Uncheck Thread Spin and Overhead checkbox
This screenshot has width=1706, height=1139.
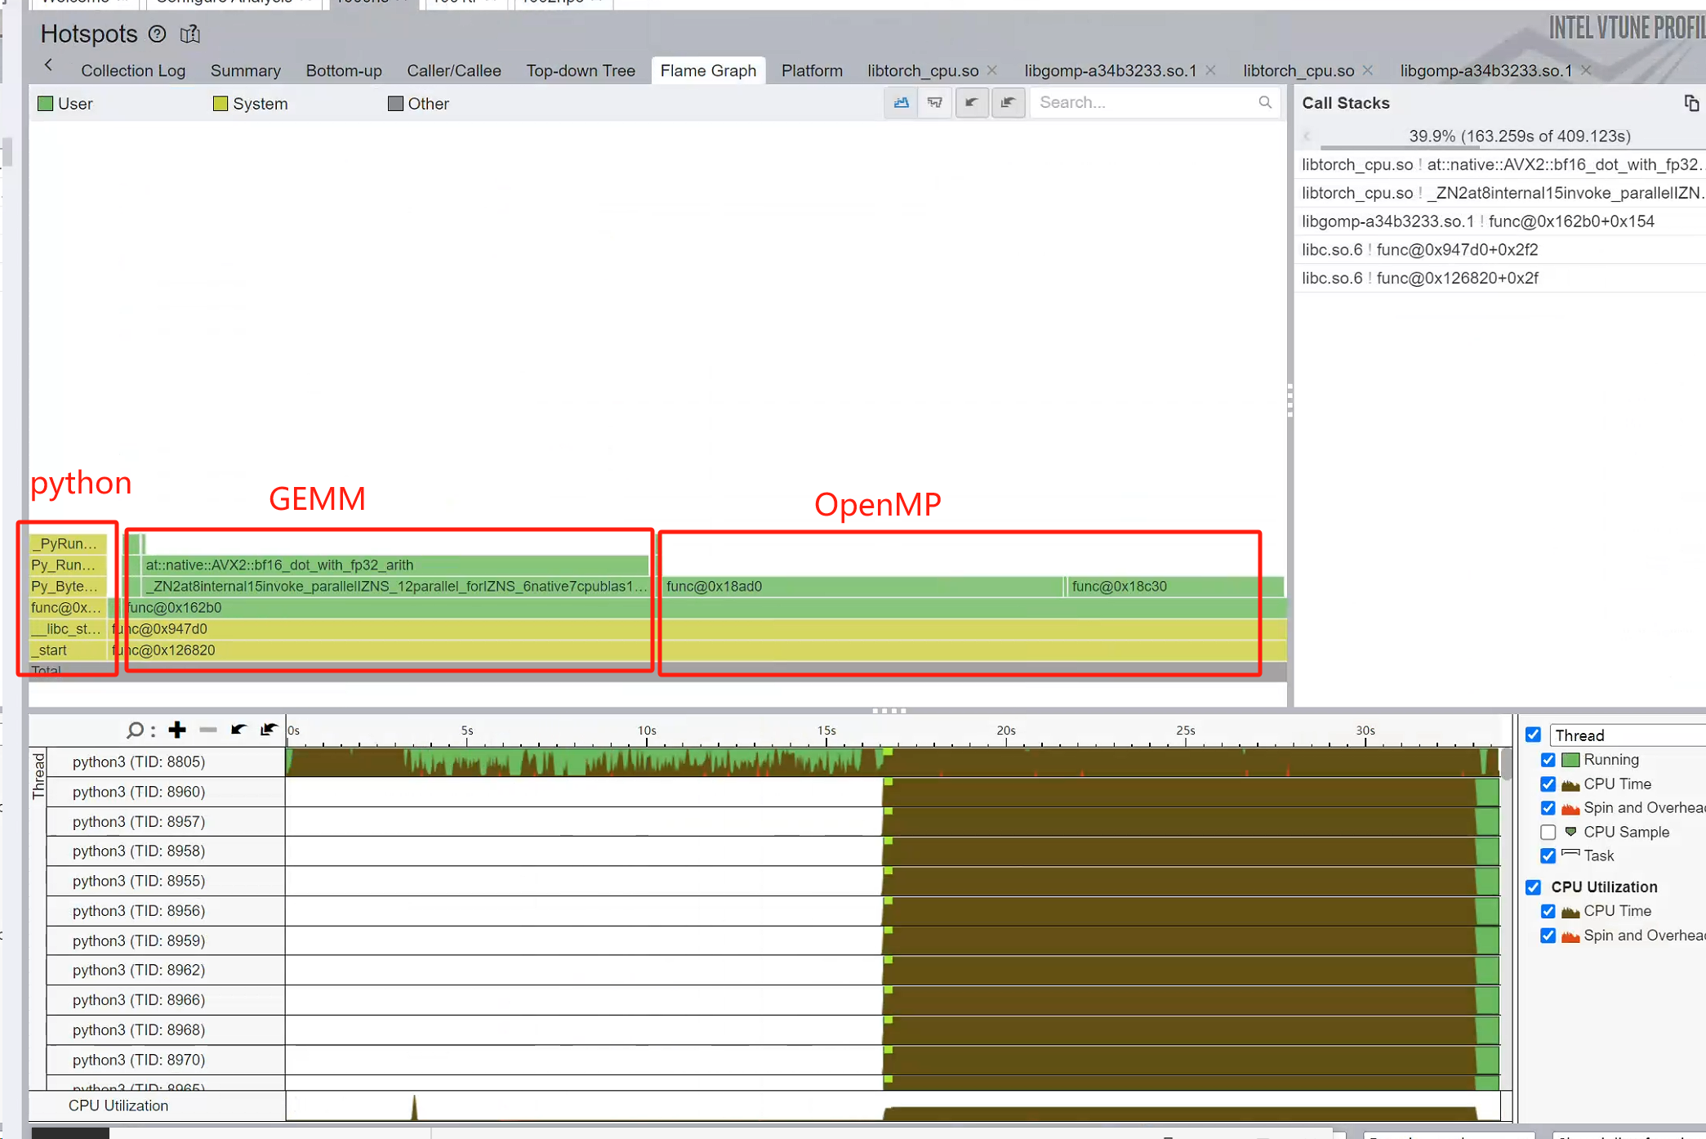coord(1548,808)
